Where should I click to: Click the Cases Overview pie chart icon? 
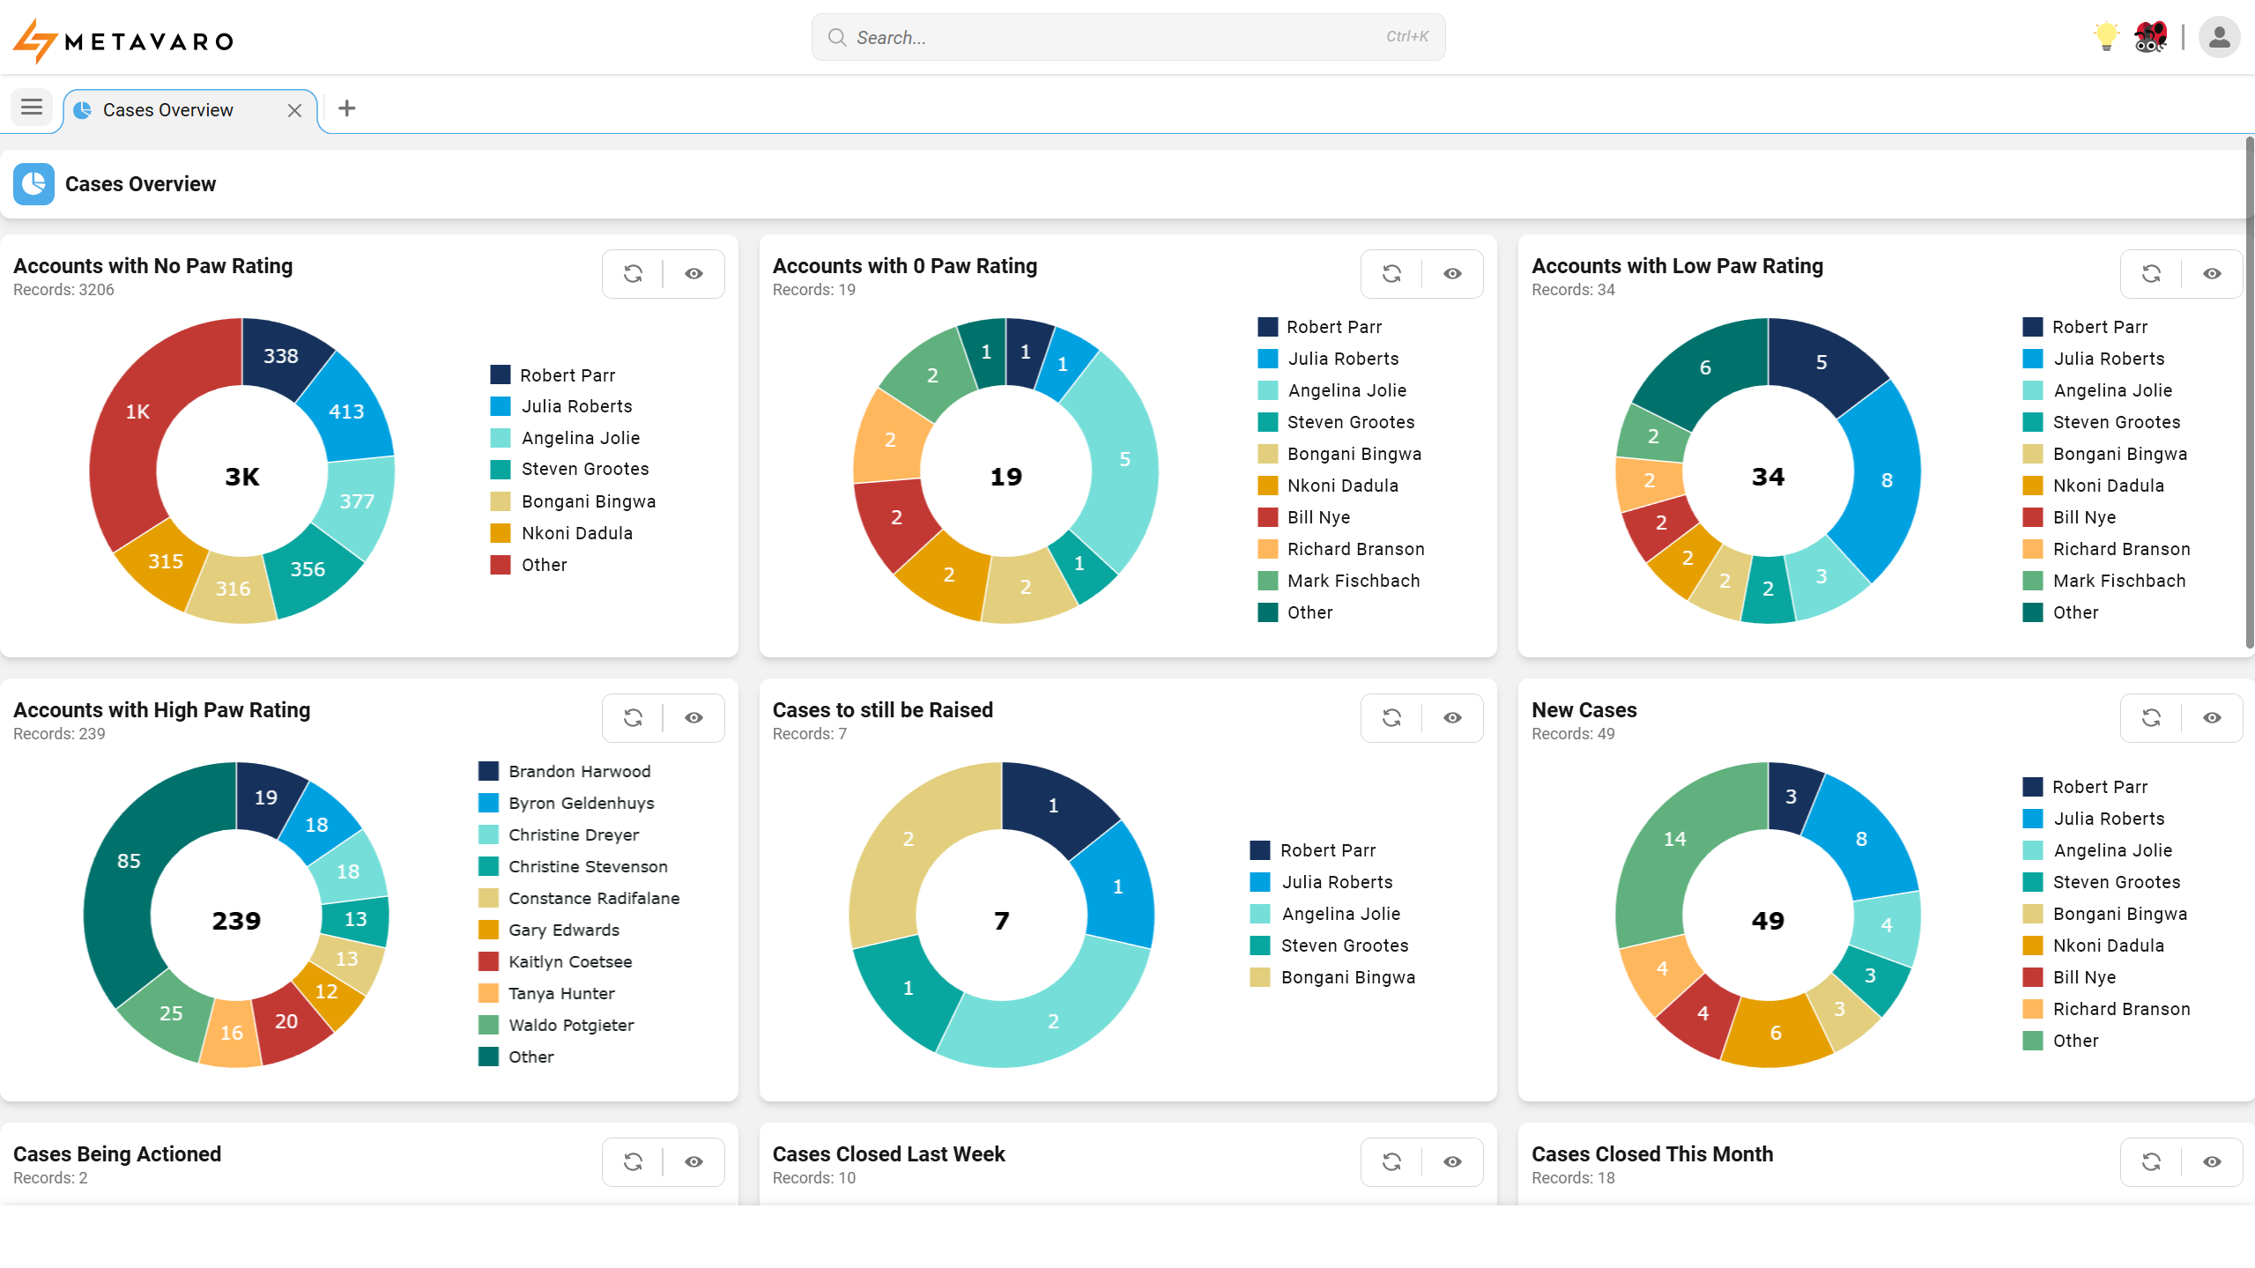click(x=33, y=184)
